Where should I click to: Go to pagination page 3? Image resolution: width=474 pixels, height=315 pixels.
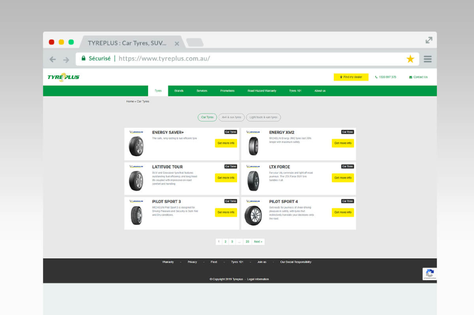[x=232, y=242]
